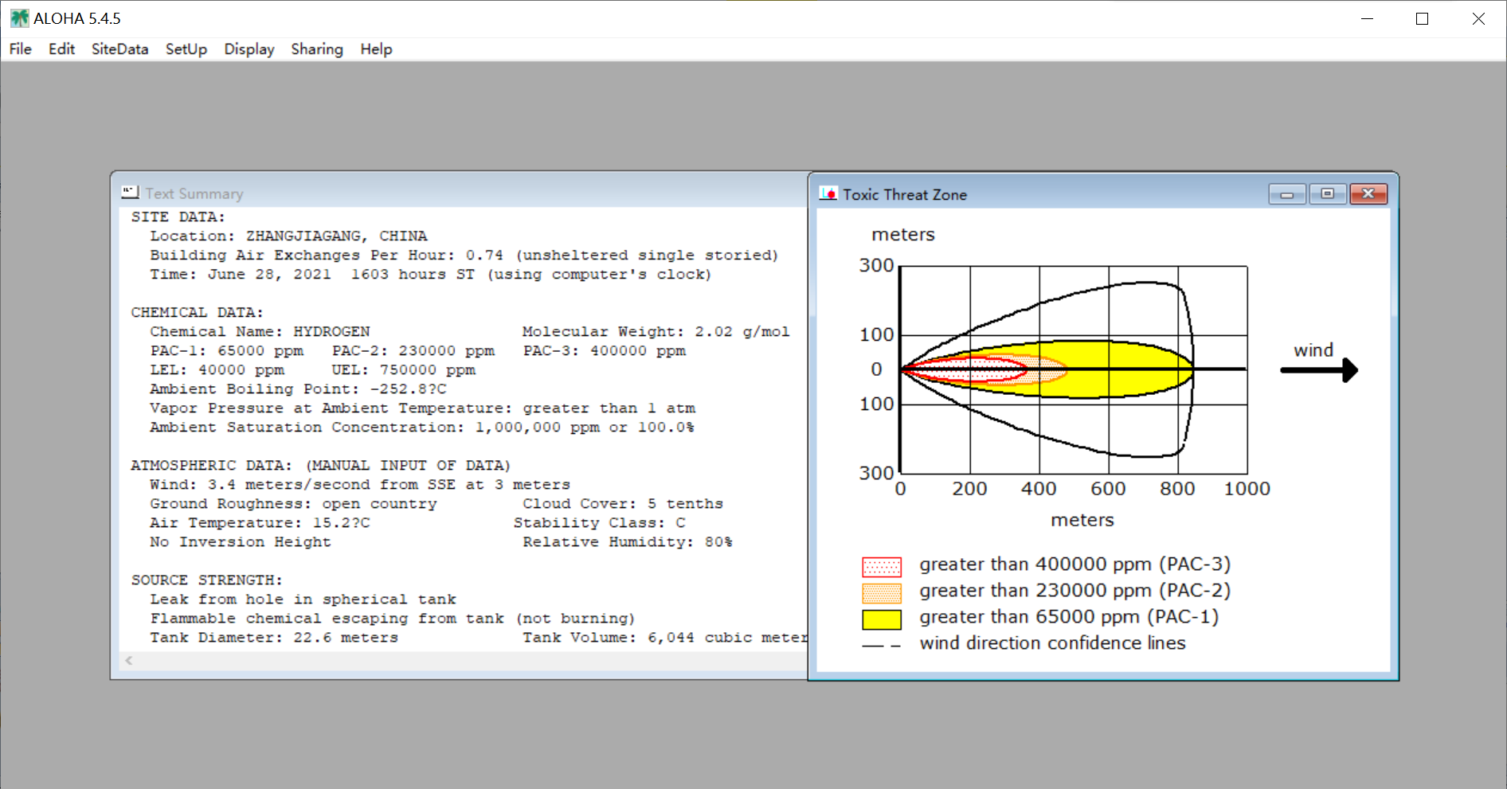Click the 'Wind: 3.4 meters/second' line

click(360, 485)
